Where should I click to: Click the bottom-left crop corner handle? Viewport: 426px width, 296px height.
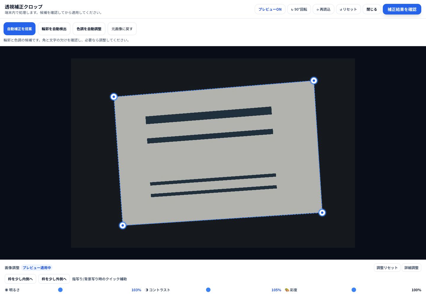pos(122,226)
